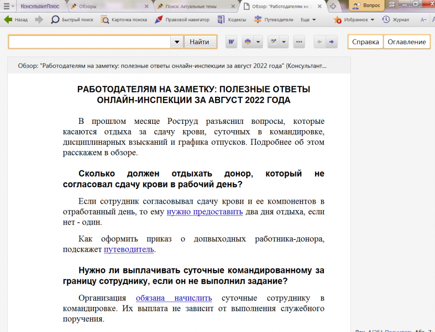
Task: Expand the Еще (More) dropdown
Action: [x=308, y=20]
